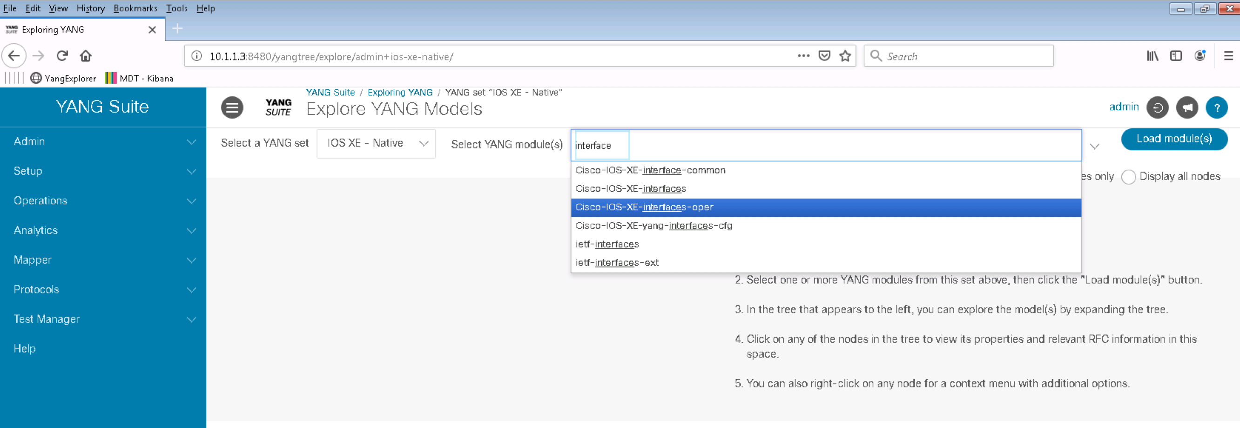This screenshot has width=1240, height=428.
Task: Click the admin user link
Action: point(1124,107)
